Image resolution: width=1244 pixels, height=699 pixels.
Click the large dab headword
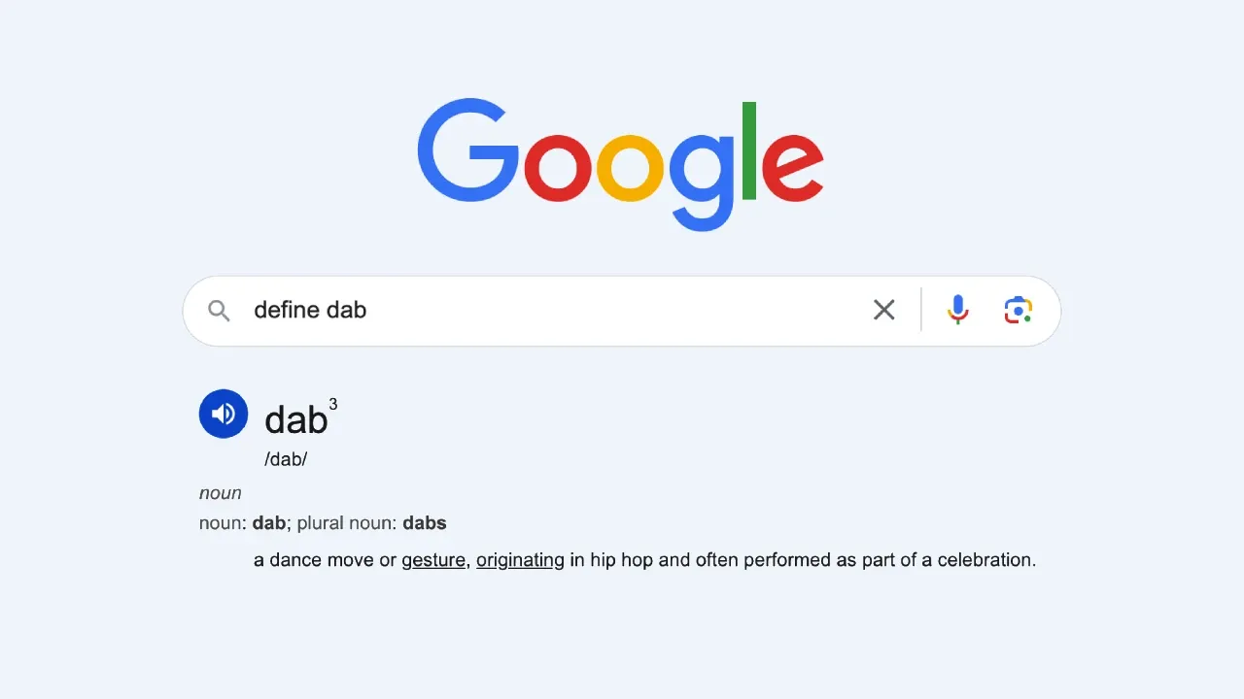pyautogui.click(x=295, y=419)
